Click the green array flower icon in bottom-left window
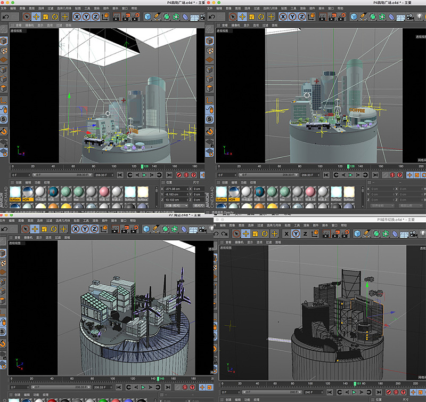This screenshot has height=402, width=426. (x=175, y=229)
